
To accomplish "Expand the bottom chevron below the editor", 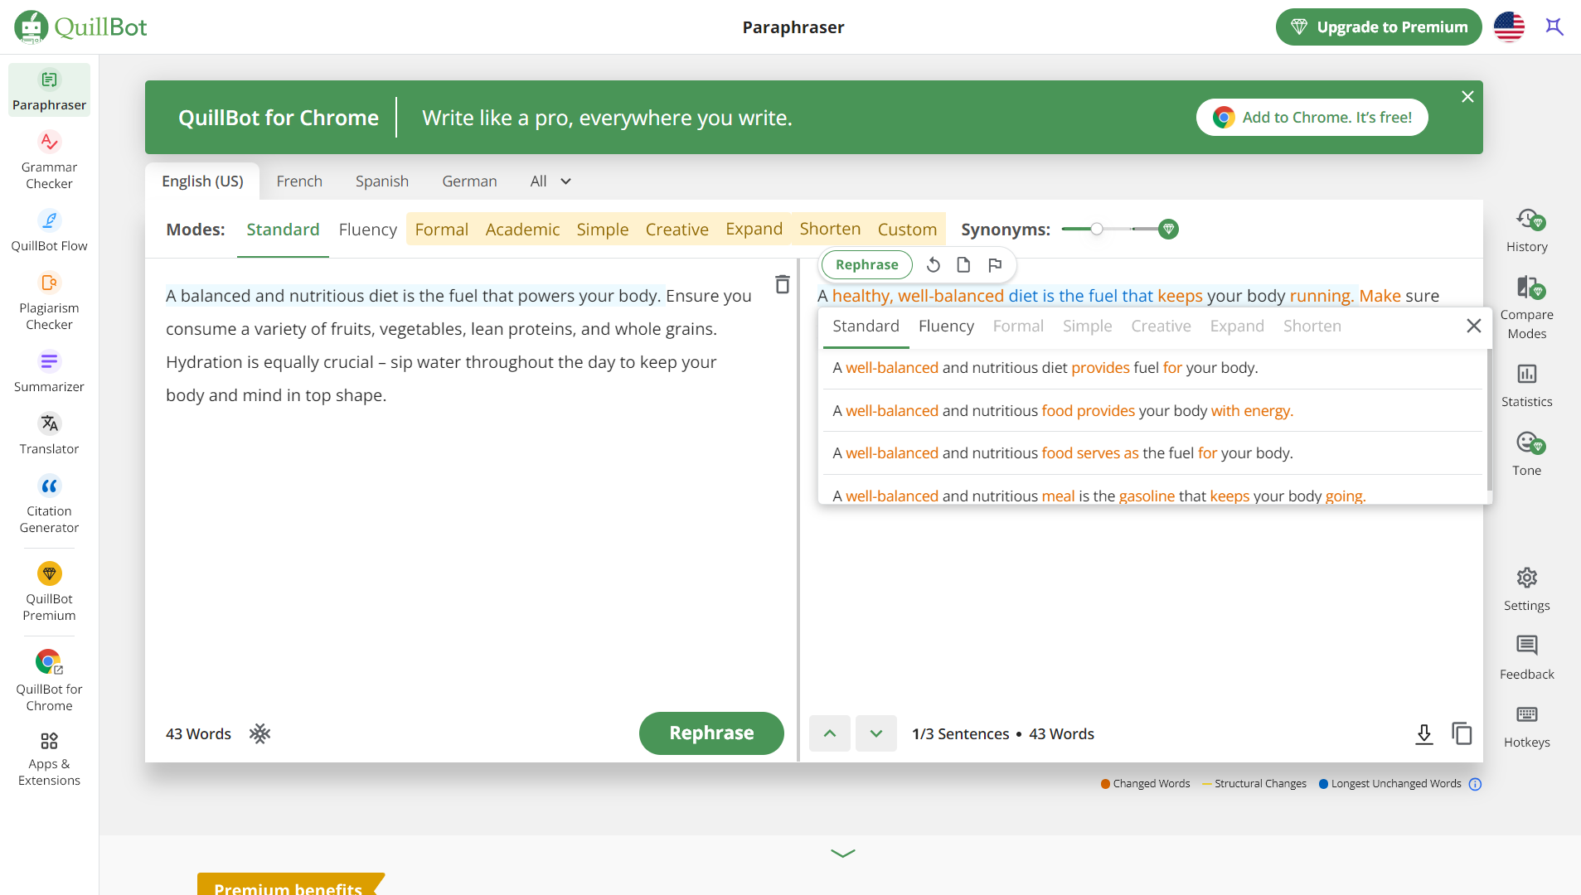I will point(842,853).
